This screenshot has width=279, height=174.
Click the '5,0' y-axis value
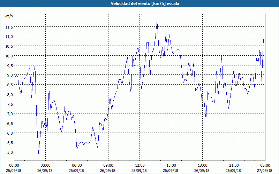point(10,152)
